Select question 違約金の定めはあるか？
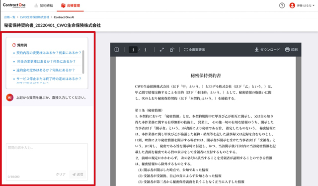 coord(45,70)
